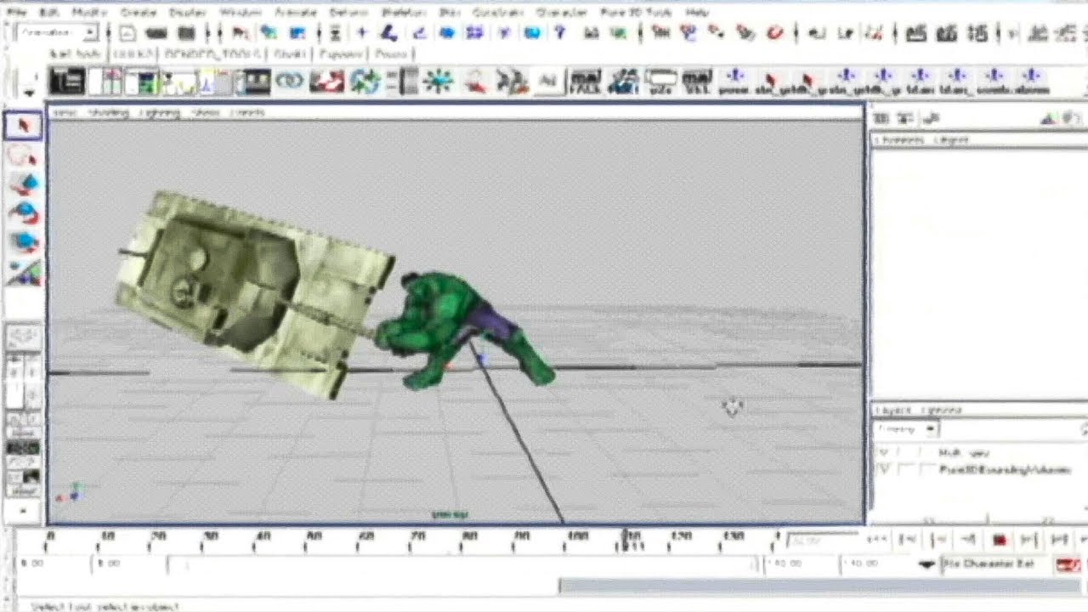This screenshot has width=1088, height=612.
Task: Pick the Lasso select tool
Action: [22, 156]
